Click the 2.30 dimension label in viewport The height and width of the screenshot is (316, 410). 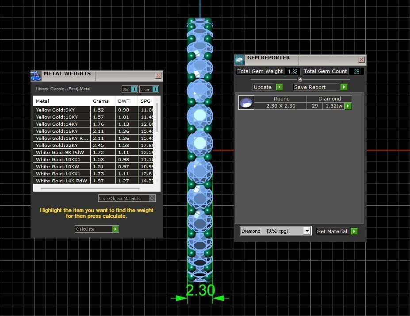(200, 290)
